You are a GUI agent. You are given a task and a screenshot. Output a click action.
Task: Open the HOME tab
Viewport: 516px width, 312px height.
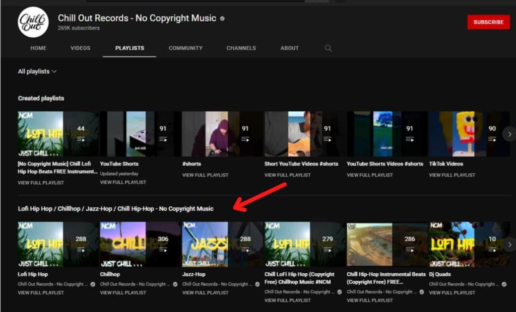38,48
